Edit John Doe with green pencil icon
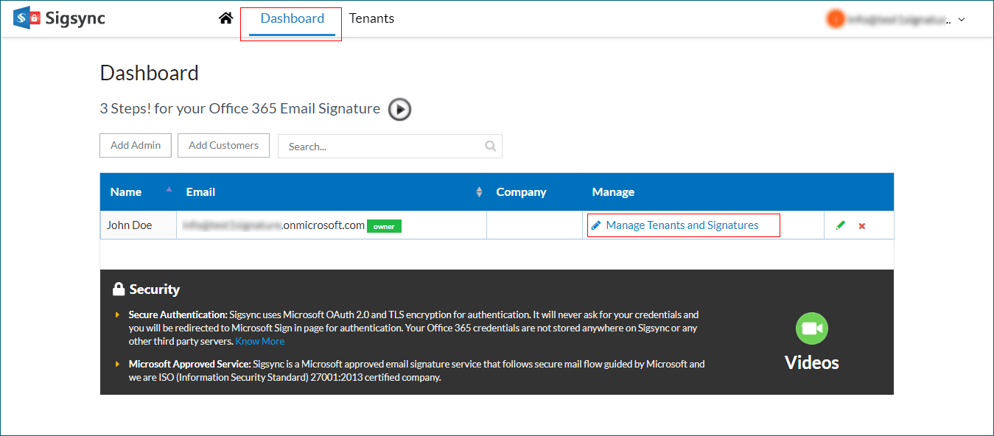This screenshot has height=436, width=994. (841, 225)
